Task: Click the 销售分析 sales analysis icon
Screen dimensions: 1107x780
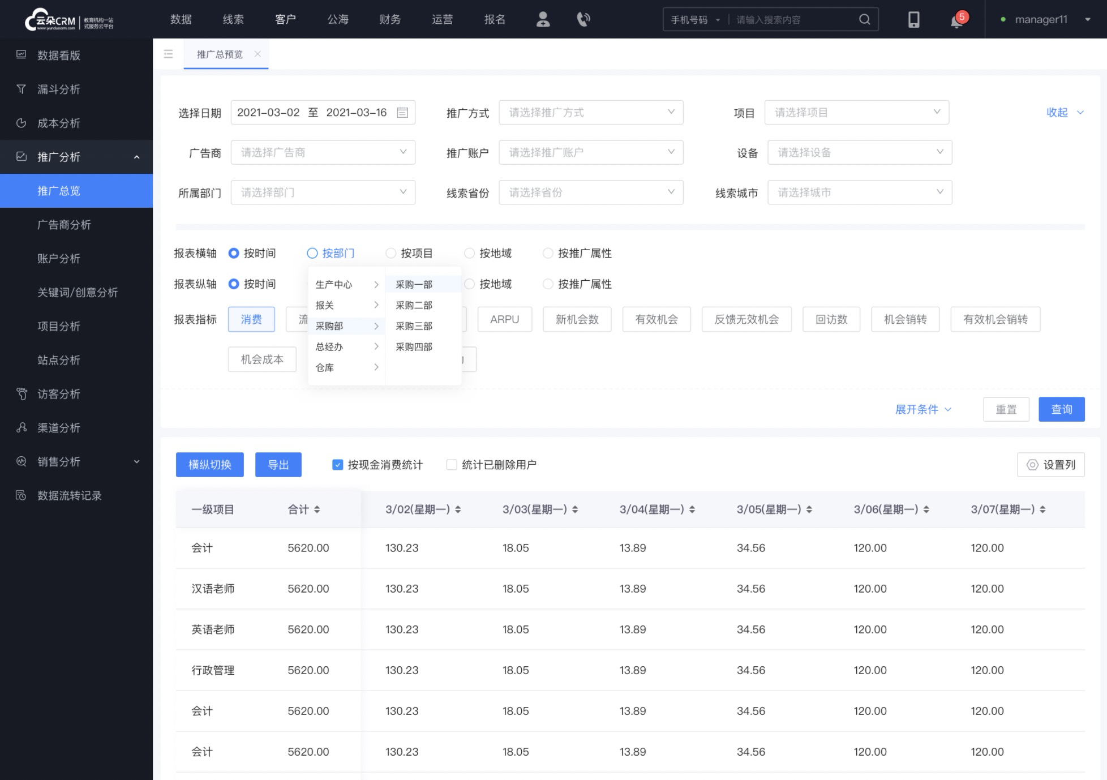Action: pos(23,462)
